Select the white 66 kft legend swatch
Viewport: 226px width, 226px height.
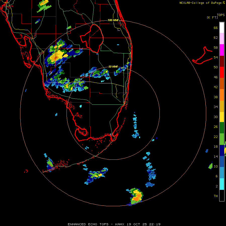(222, 28)
